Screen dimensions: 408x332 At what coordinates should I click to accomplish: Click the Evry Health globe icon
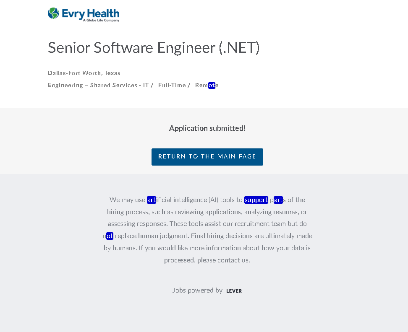click(x=53, y=13)
